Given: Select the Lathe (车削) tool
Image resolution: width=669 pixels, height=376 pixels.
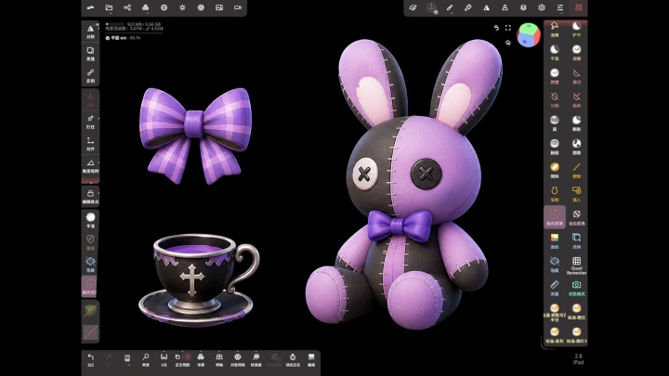Looking at the screenshot, I should [x=555, y=193].
